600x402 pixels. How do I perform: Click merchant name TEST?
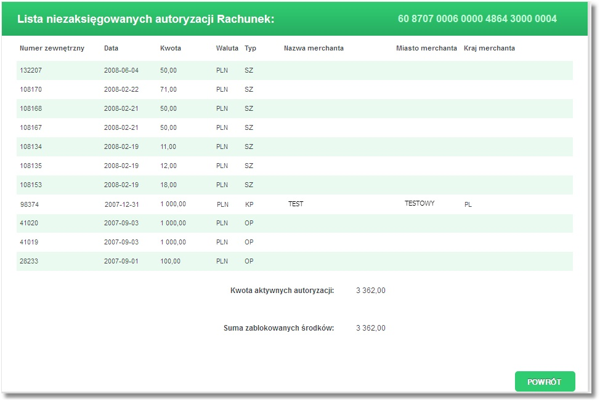pos(296,204)
